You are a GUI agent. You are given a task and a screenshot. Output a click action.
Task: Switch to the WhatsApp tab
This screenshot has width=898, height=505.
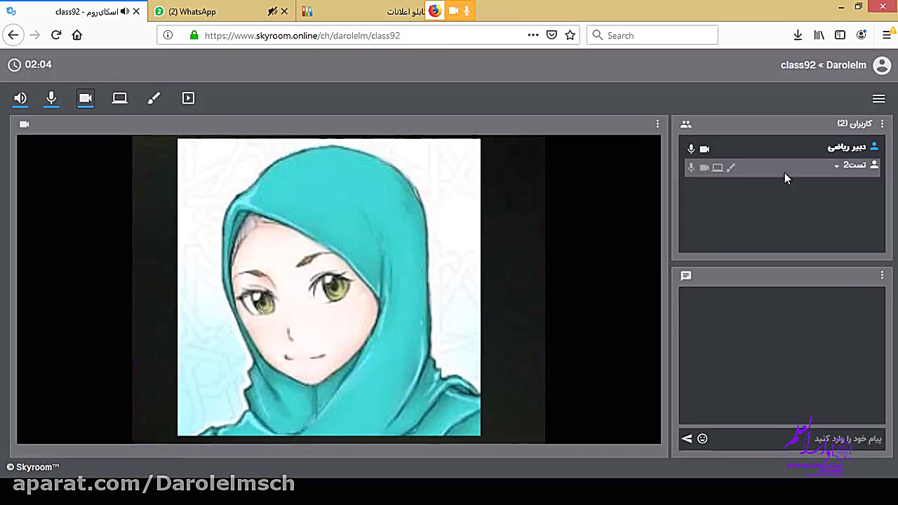click(x=220, y=11)
